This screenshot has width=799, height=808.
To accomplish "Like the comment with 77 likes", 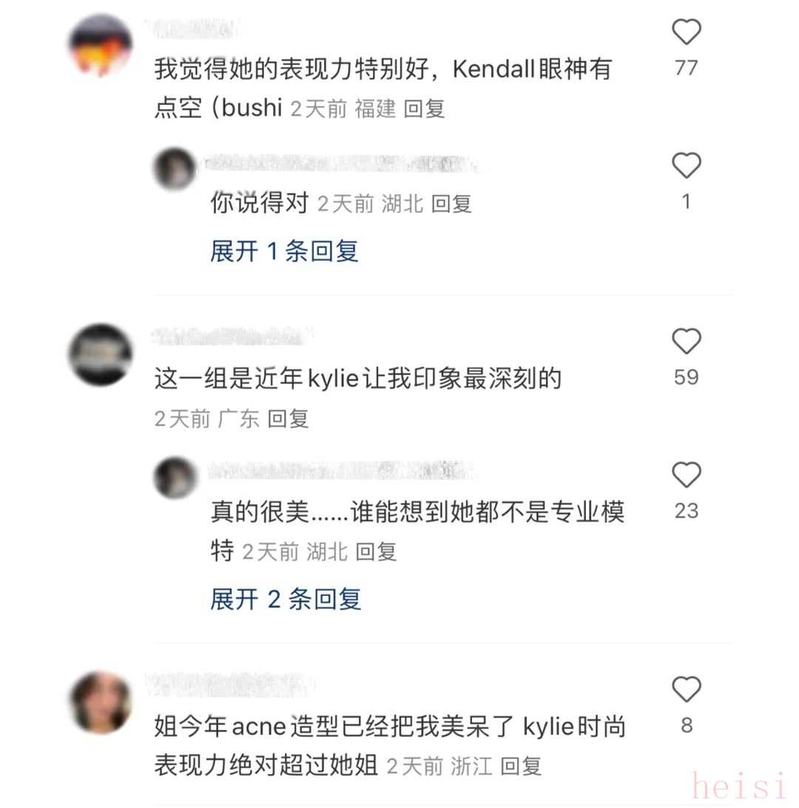I will [x=686, y=32].
